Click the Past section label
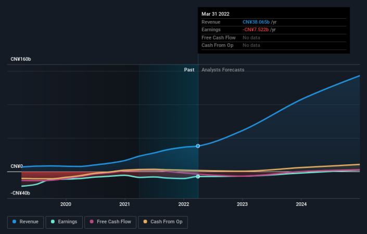The width and height of the screenshot is (367, 234). 189,70
